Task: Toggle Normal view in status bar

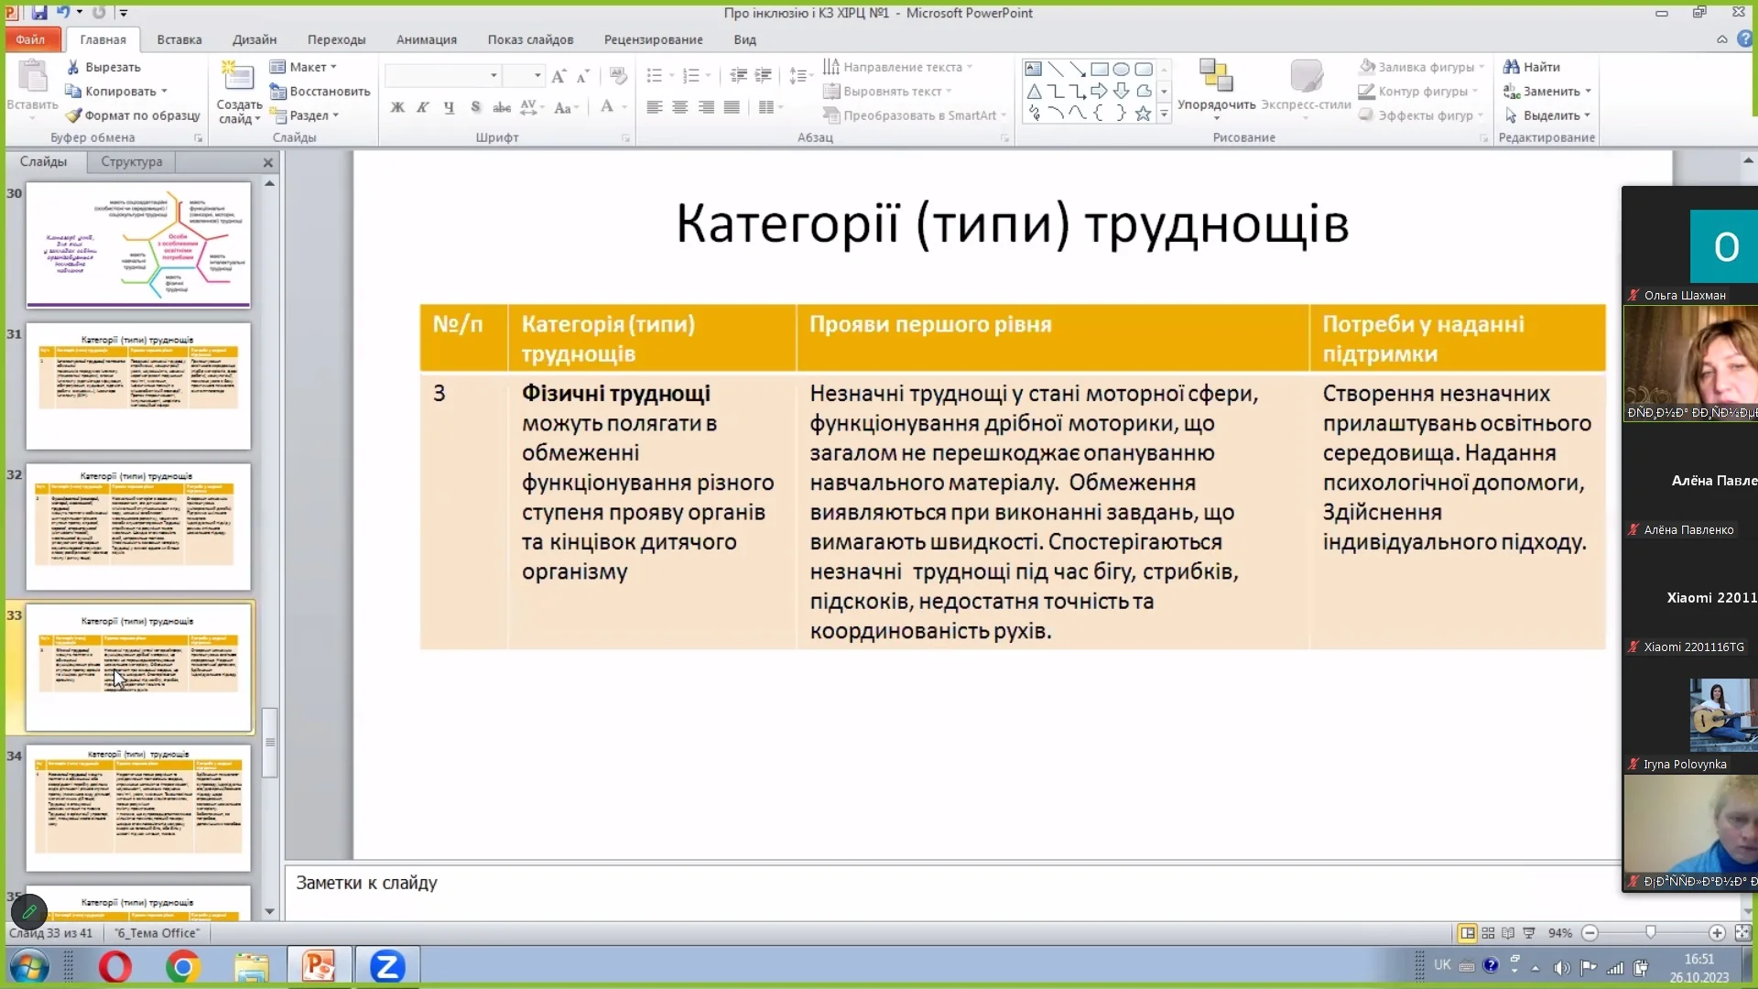Action: (1467, 933)
